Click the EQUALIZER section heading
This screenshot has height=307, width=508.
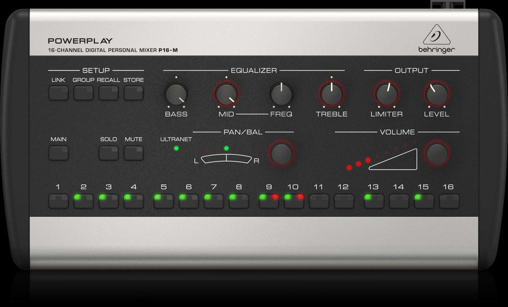pyautogui.click(x=253, y=70)
